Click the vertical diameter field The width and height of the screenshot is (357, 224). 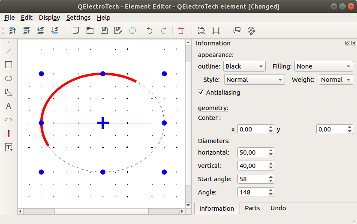coord(253,165)
